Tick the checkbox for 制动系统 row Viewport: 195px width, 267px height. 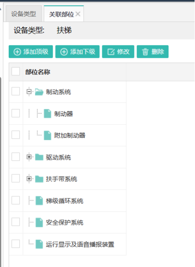coord(16,91)
